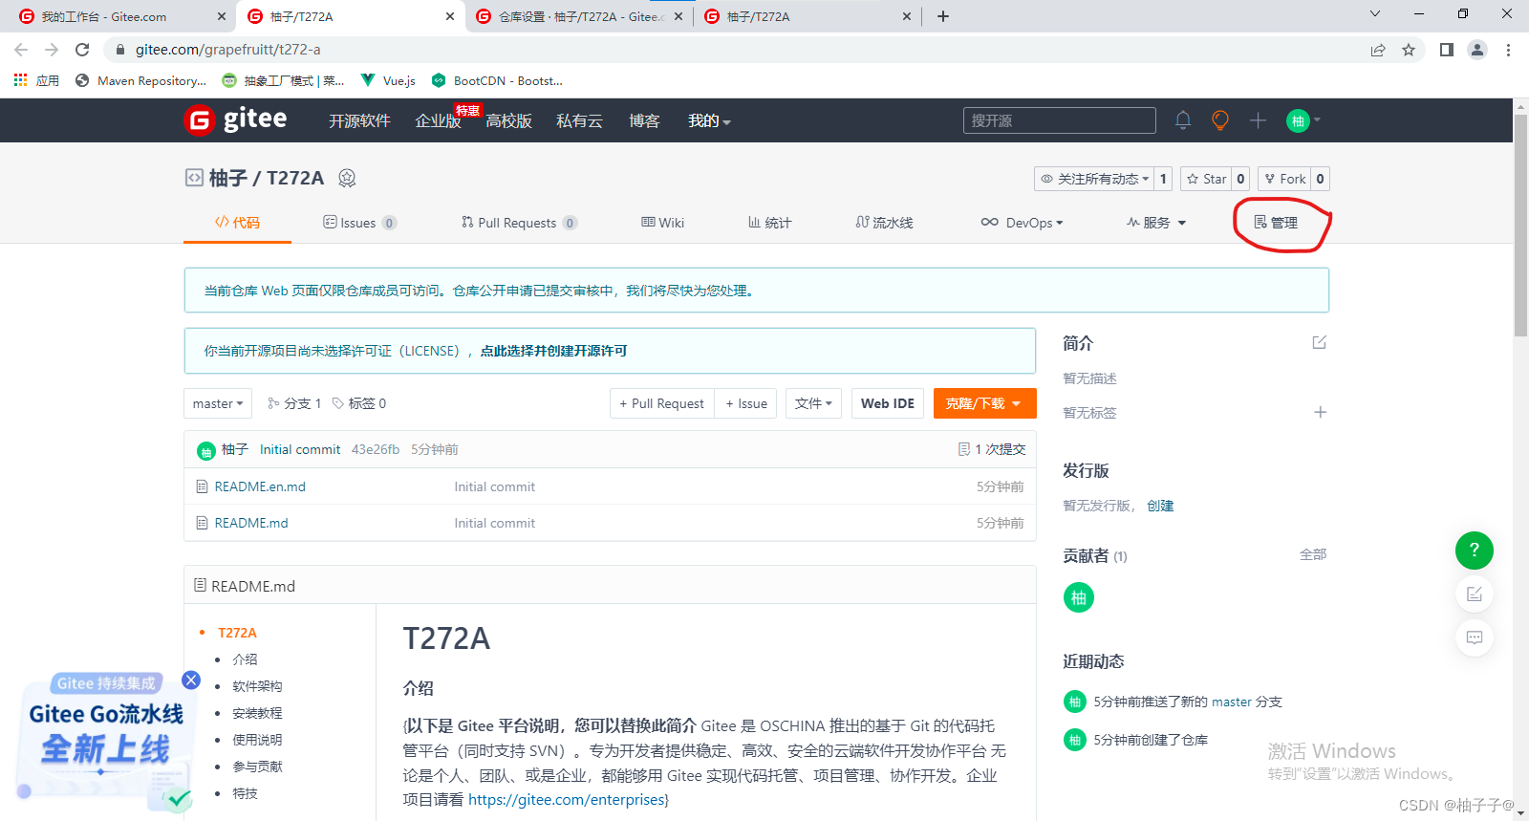Click the page vertical scrollbar thumb

(x=1520, y=226)
